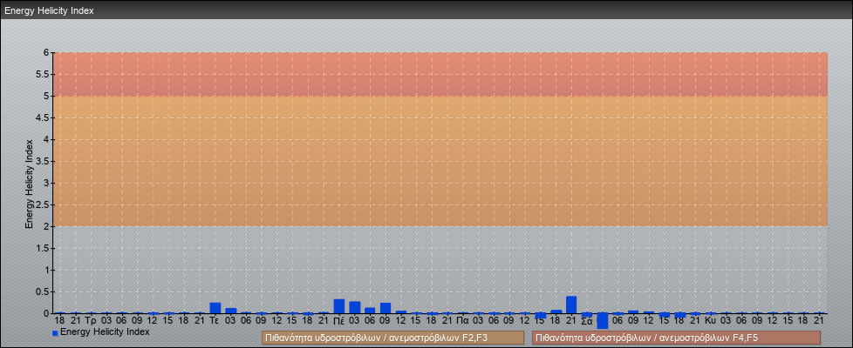Click the Energy Helicity Index panel title
Viewport: 853px width, 348px height.
pyautogui.click(x=49, y=10)
